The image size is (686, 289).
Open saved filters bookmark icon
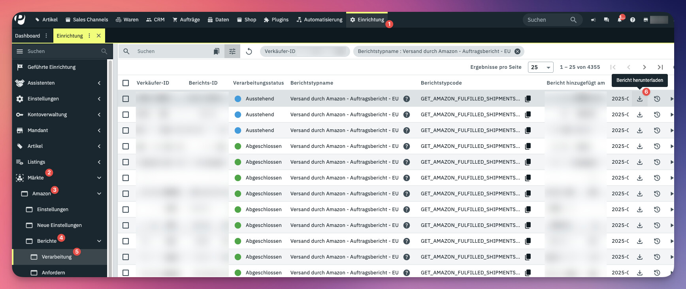pos(216,51)
